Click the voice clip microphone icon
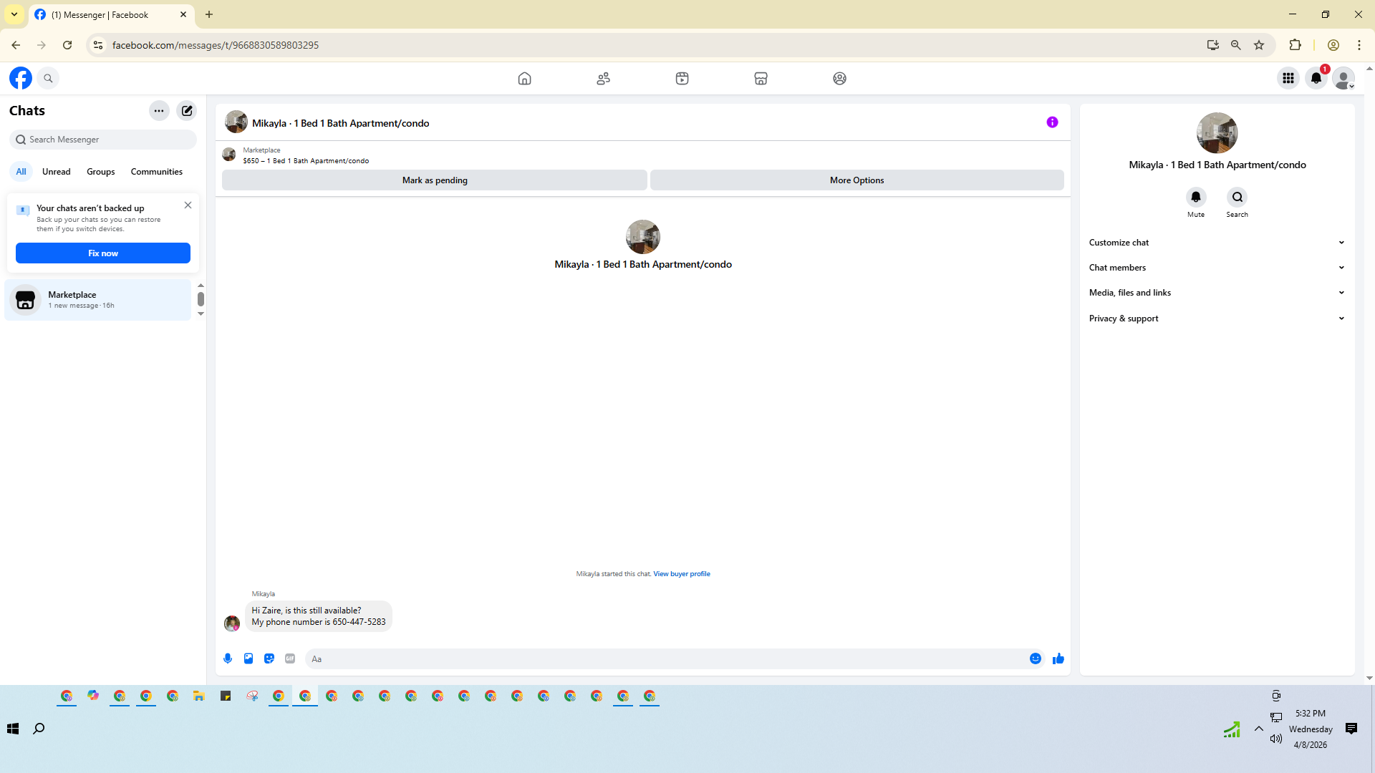Image resolution: width=1375 pixels, height=773 pixels. coord(228,658)
